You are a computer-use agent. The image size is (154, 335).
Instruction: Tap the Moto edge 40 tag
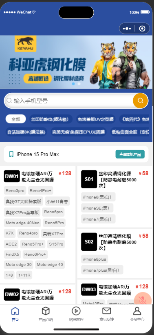click(x=50, y=264)
